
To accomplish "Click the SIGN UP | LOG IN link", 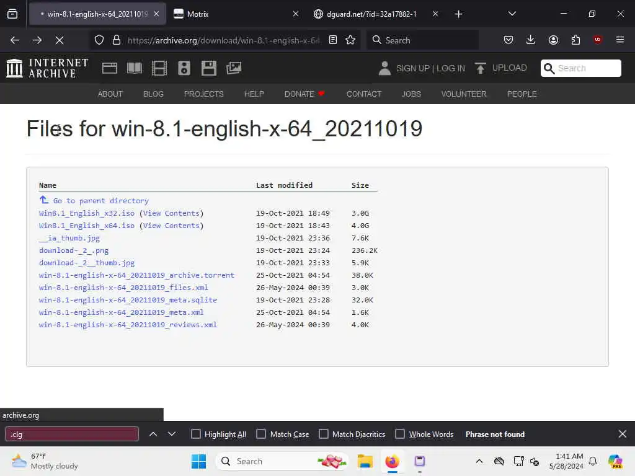I will tap(430, 68).
